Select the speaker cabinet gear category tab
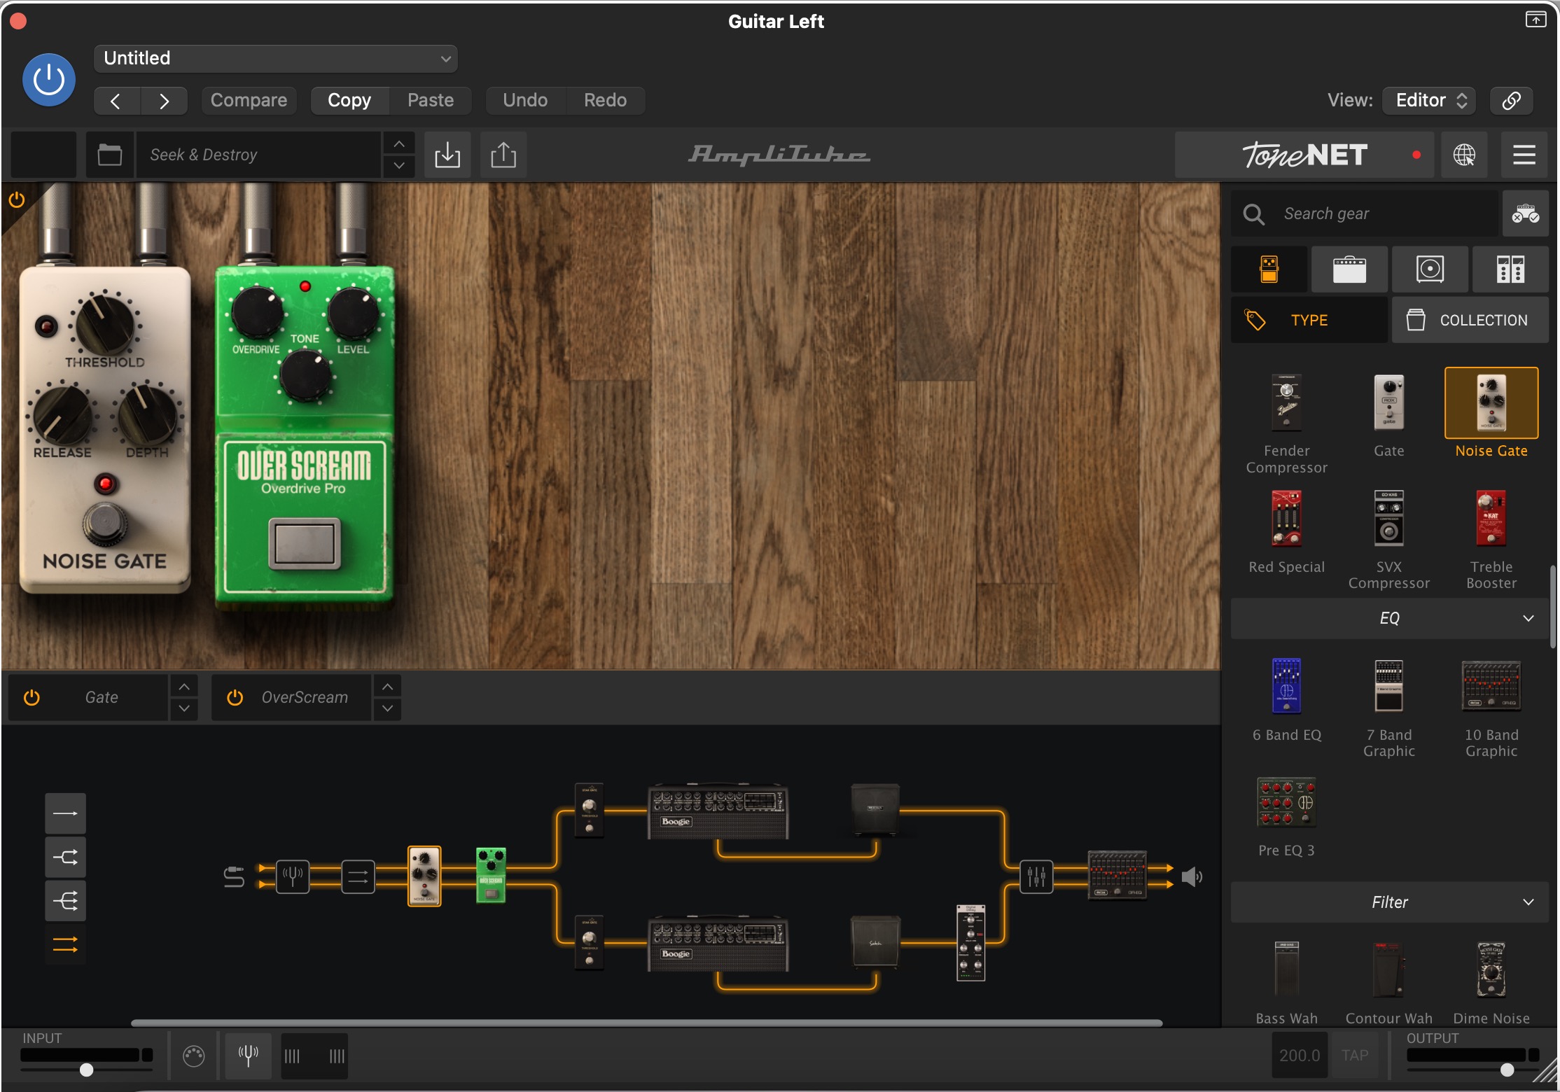The height and width of the screenshot is (1092, 1560). pyautogui.click(x=1430, y=269)
